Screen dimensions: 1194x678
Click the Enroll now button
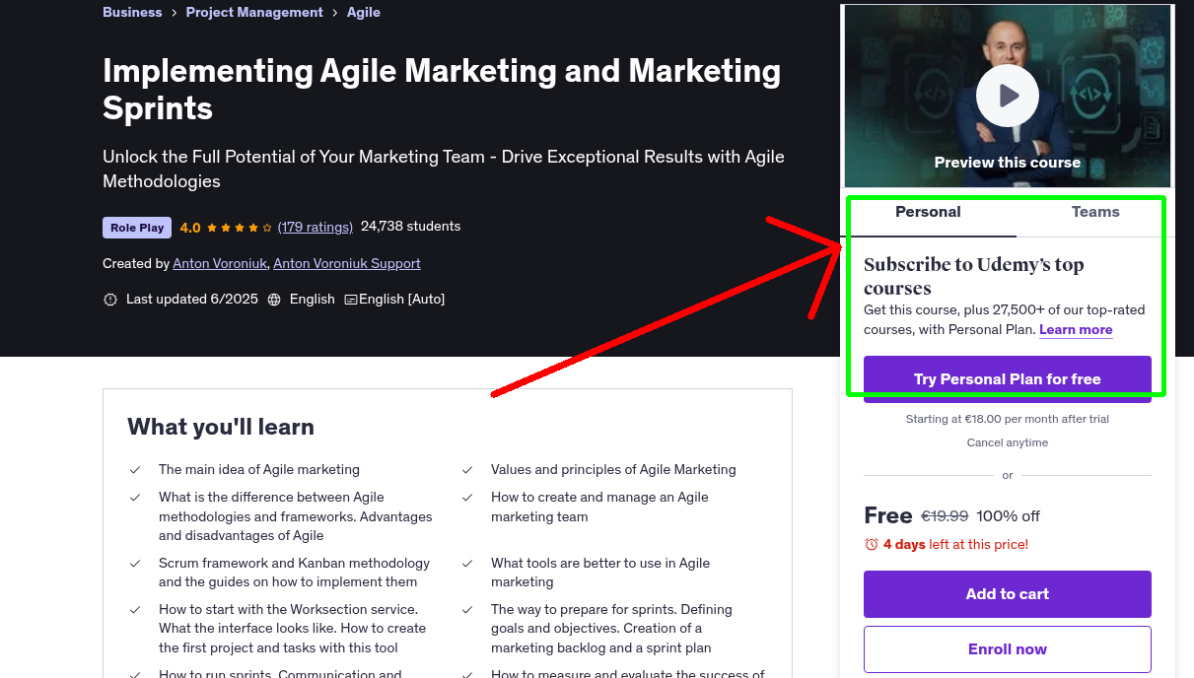1007,649
